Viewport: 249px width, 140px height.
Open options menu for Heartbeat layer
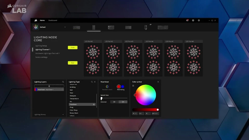(62, 90)
